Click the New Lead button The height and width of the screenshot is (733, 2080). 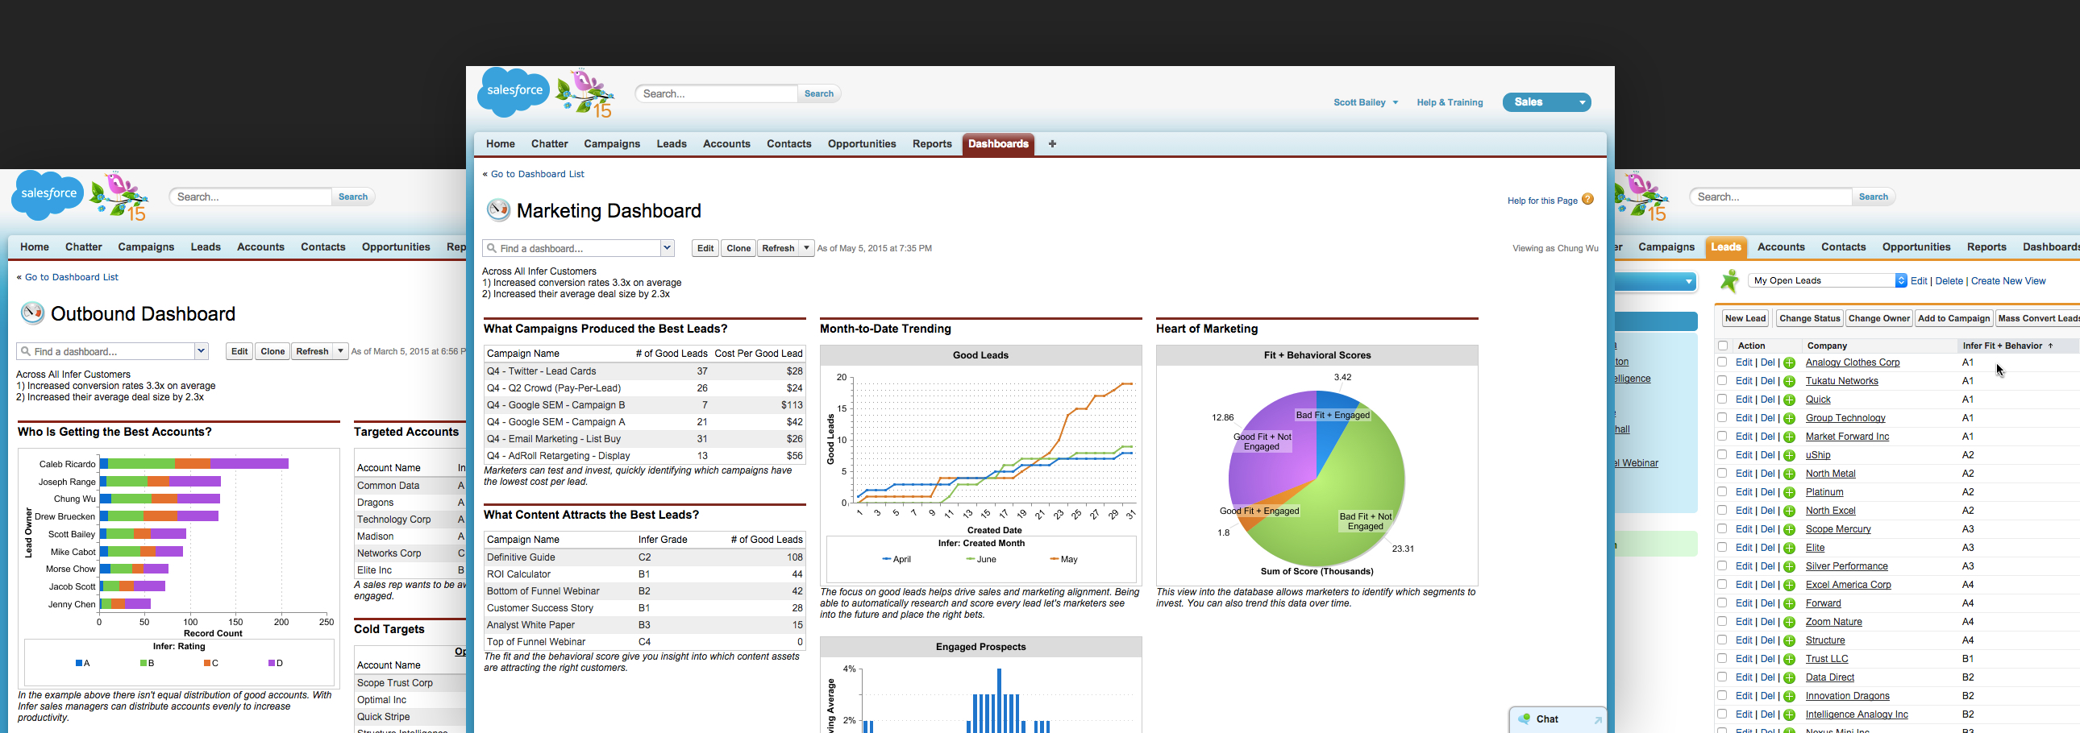coord(1745,318)
